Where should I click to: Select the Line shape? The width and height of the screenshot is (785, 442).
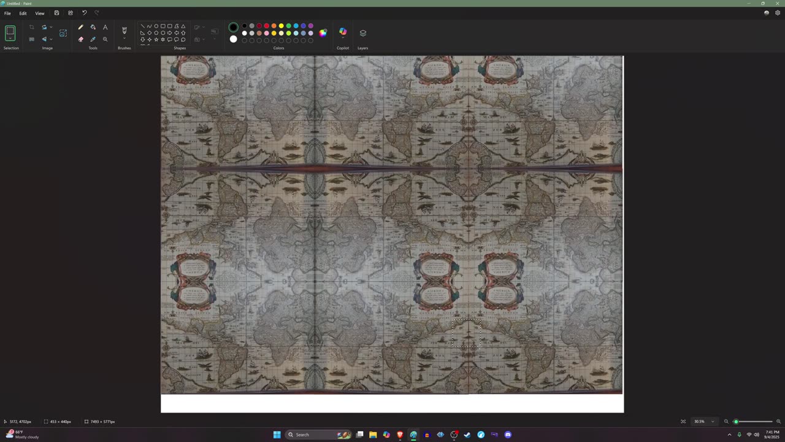point(143,26)
